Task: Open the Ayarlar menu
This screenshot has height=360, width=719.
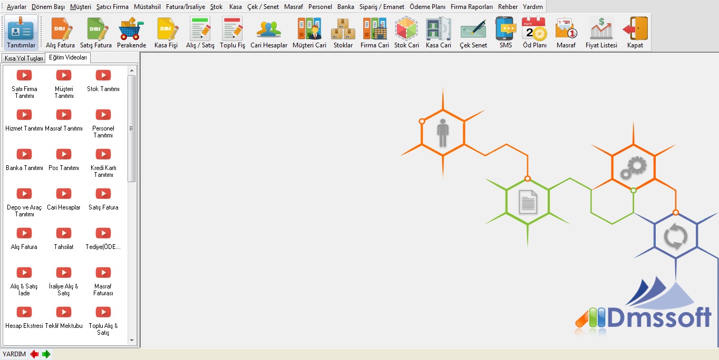Action: pos(16,7)
